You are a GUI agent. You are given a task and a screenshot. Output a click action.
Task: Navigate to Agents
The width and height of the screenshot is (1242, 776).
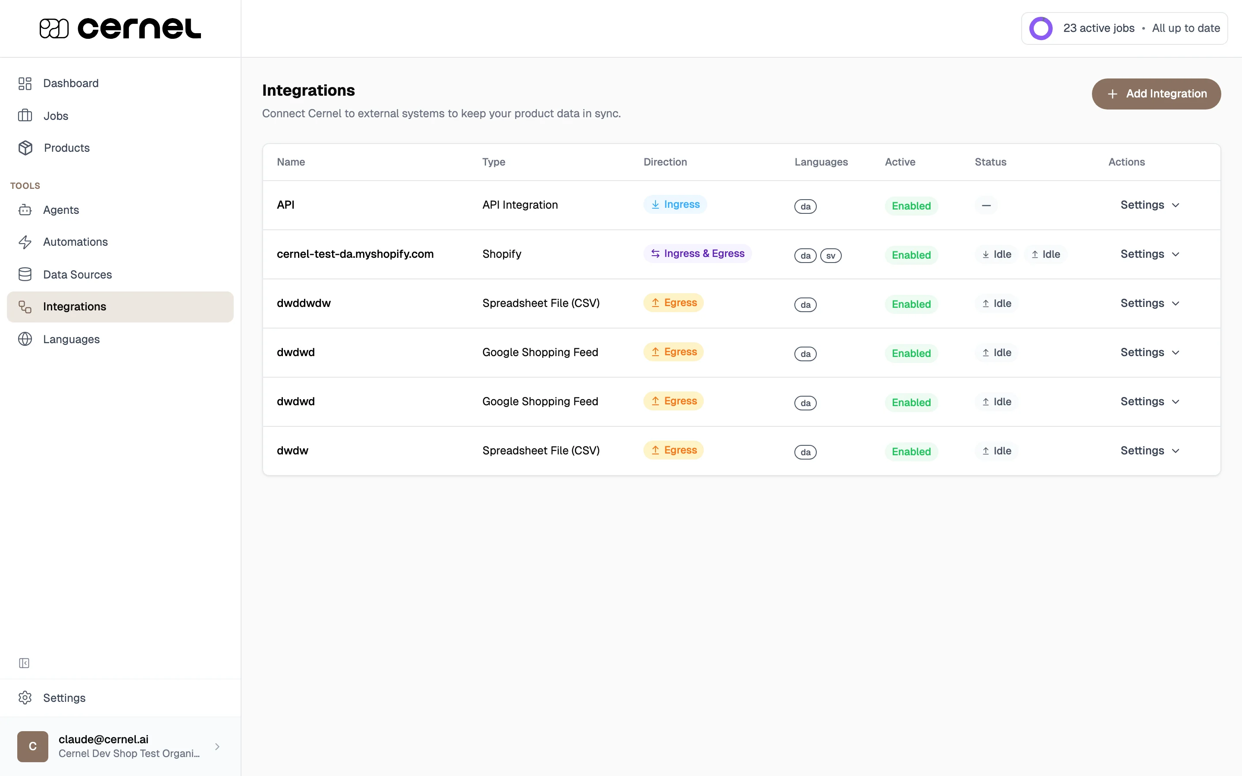point(120,210)
